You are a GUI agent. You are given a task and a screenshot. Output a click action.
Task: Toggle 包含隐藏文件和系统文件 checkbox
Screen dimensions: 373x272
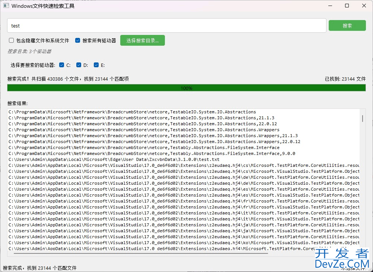(x=12, y=41)
